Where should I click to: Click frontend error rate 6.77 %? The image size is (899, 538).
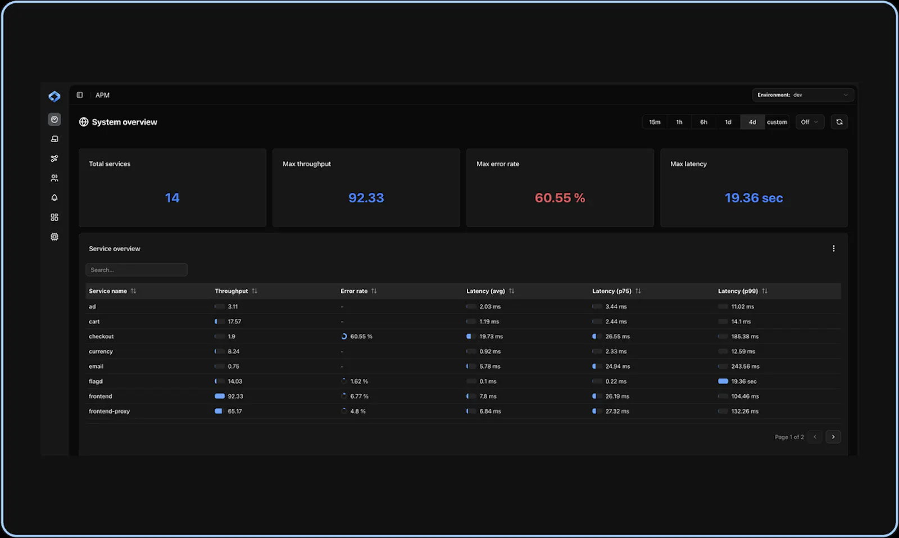[360, 396]
